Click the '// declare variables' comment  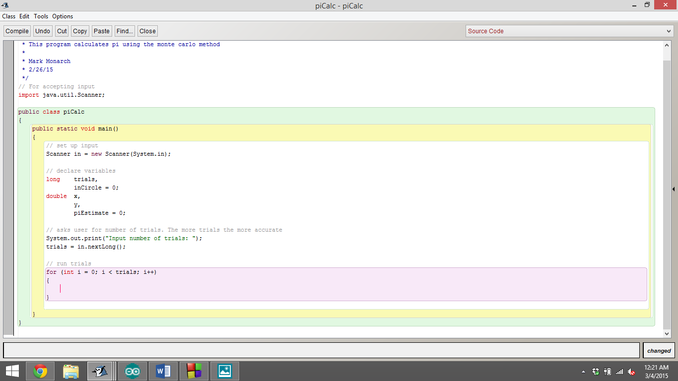[80, 171]
